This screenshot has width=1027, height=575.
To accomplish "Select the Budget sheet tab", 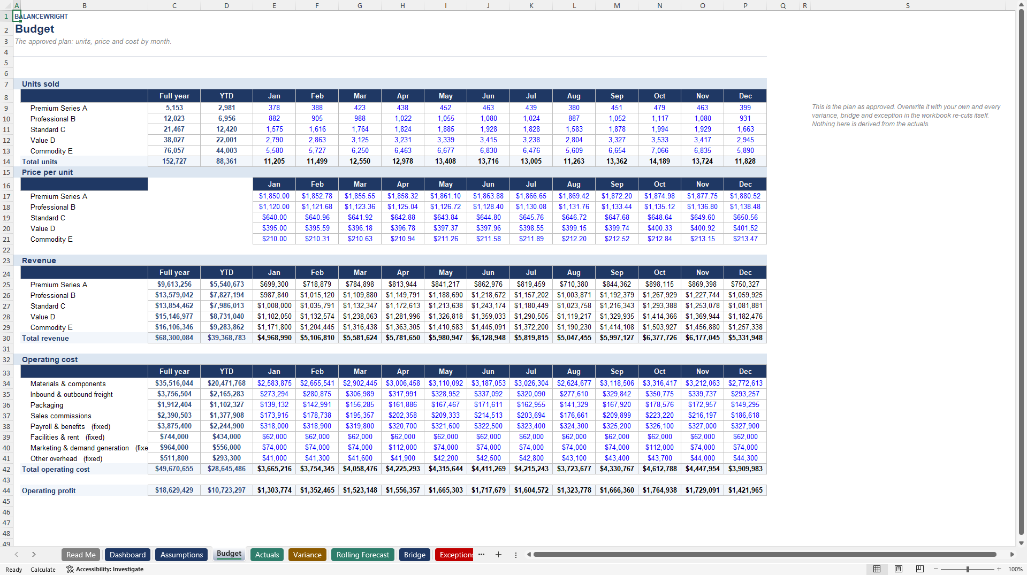I will pyautogui.click(x=229, y=554).
